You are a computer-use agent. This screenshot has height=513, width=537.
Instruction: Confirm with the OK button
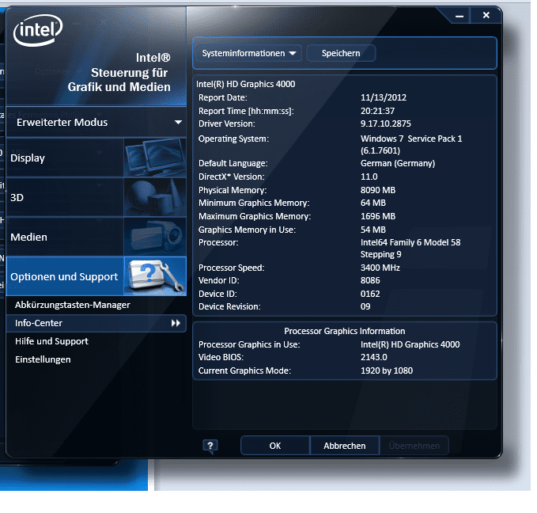[x=275, y=446]
